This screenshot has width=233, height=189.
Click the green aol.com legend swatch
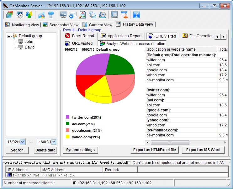coord(67,124)
